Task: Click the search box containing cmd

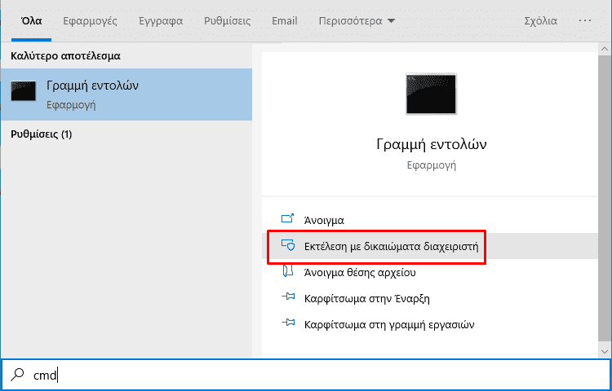Action: click(310, 374)
